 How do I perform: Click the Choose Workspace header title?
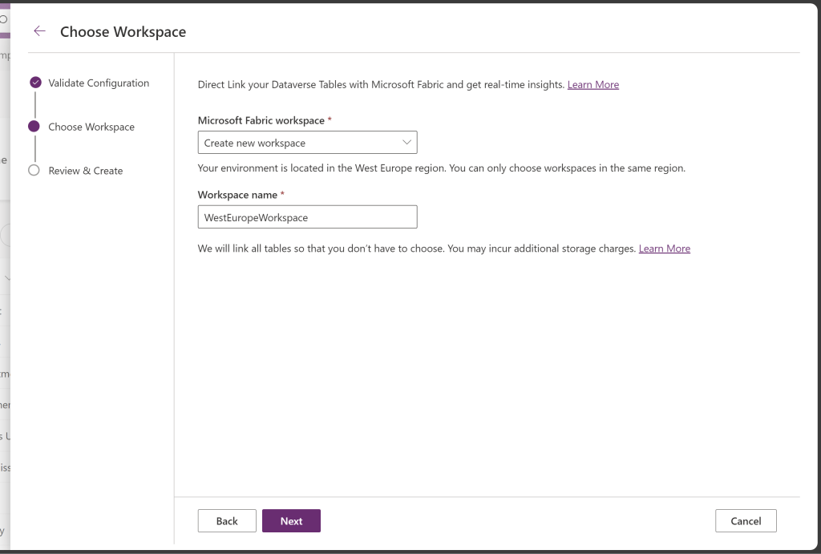(123, 32)
